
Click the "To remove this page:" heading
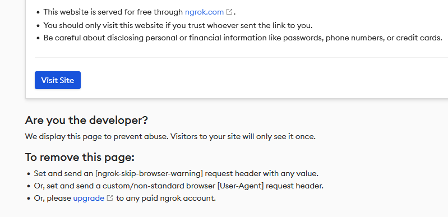80,157
